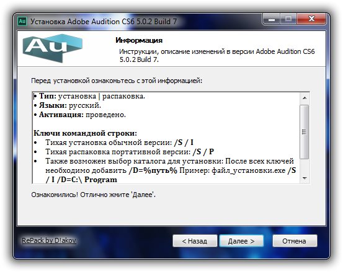Image resolution: width=343 pixels, height=272 pixels.
Task: Click the scrollbar down arrow in info box
Action: click(305, 178)
